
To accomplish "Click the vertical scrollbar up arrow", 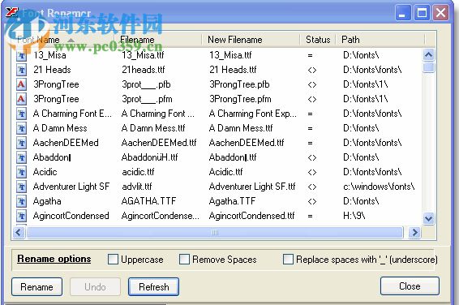I will coord(428,54).
